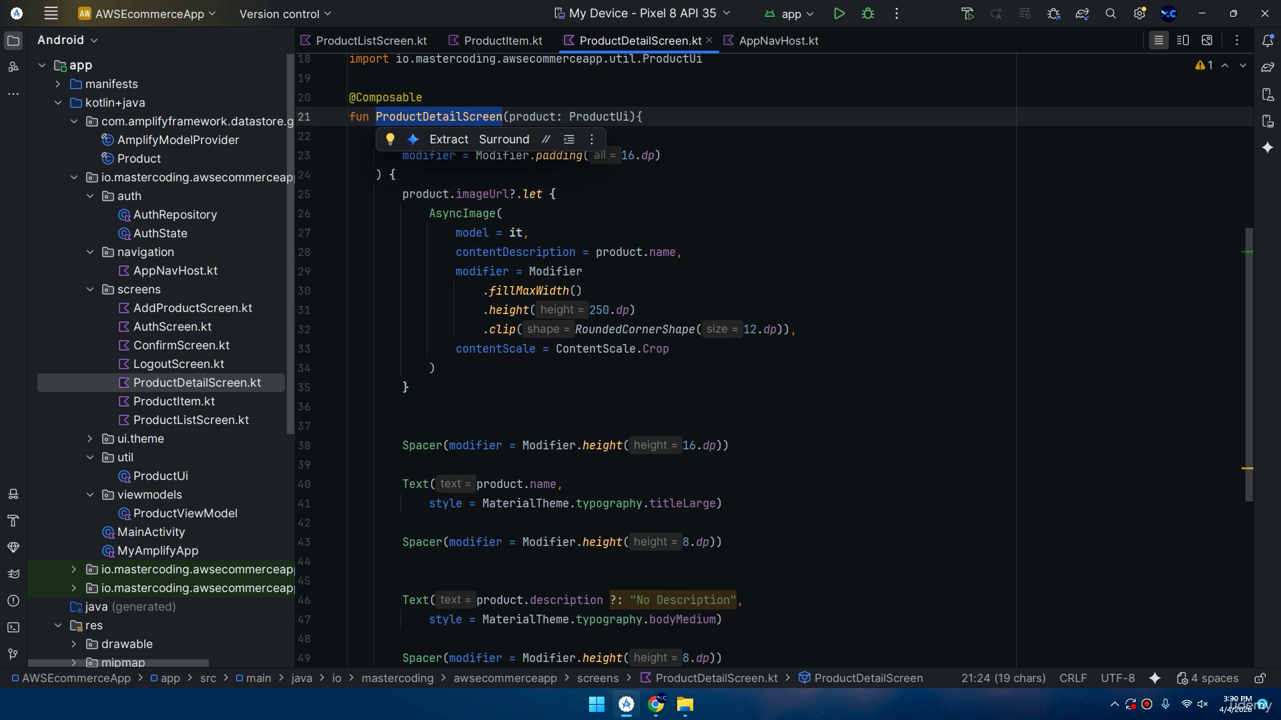
Task: Open the editor tabs more options menu
Action: click(1237, 41)
